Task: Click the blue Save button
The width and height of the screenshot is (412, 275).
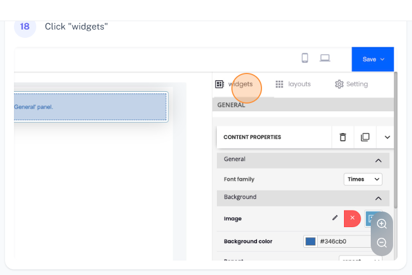Action: [372, 59]
